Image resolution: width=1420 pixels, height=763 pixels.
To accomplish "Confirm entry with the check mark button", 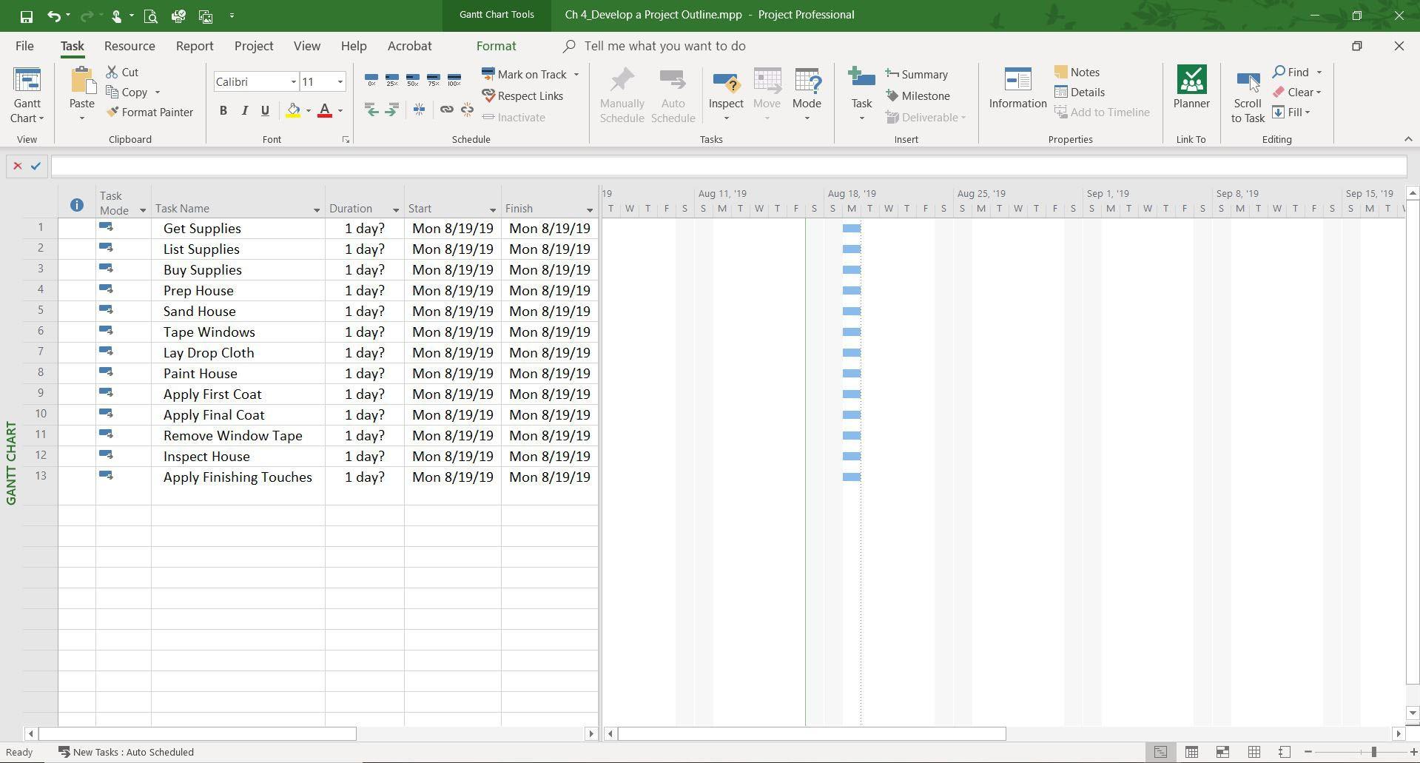I will pos(36,167).
